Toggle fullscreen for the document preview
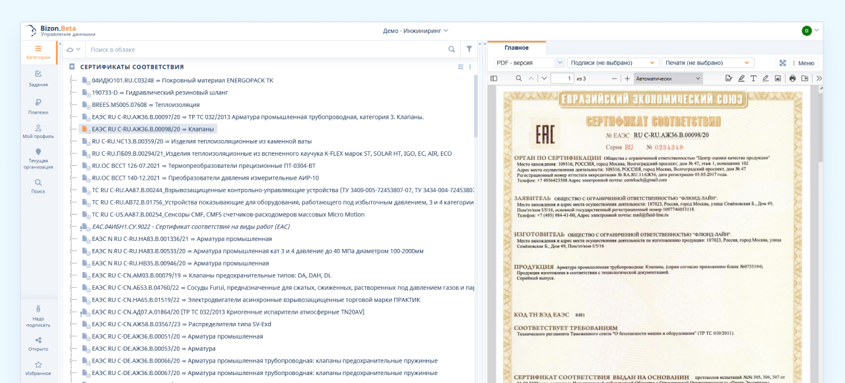The image size is (845, 383). click(x=782, y=63)
